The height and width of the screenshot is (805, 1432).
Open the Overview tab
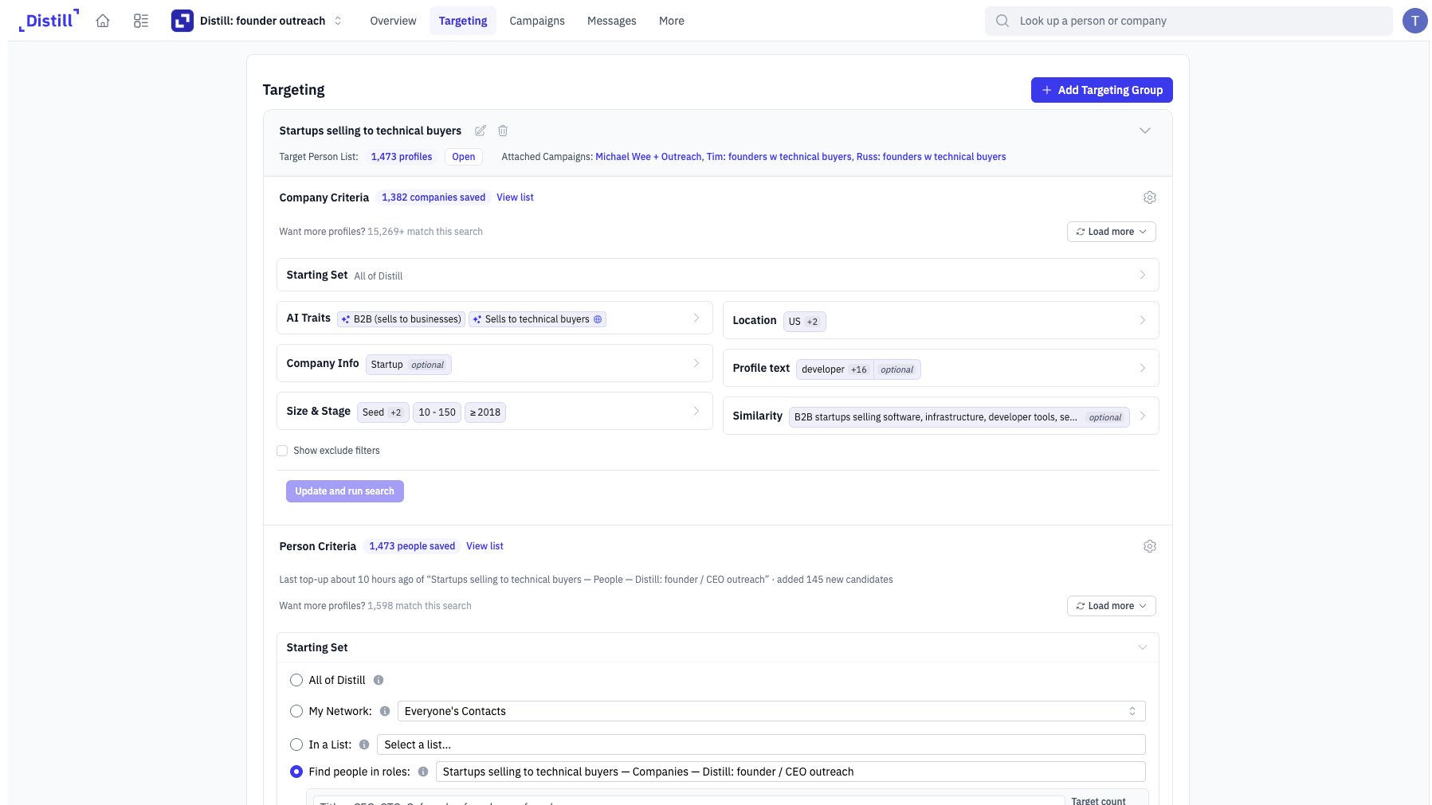(x=393, y=21)
